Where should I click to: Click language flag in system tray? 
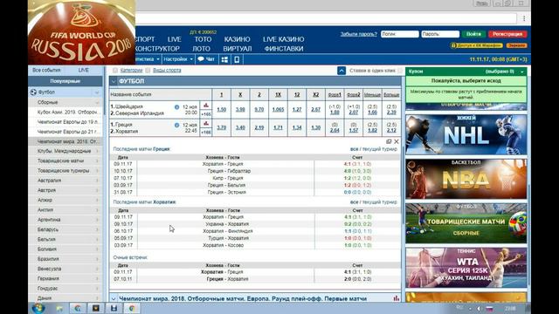click(x=489, y=309)
